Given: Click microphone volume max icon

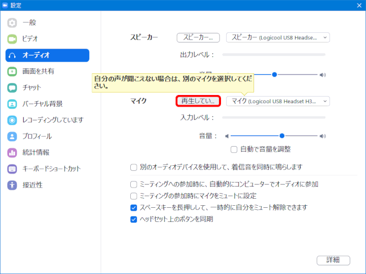Looking at the screenshot, I should (322, 136).
